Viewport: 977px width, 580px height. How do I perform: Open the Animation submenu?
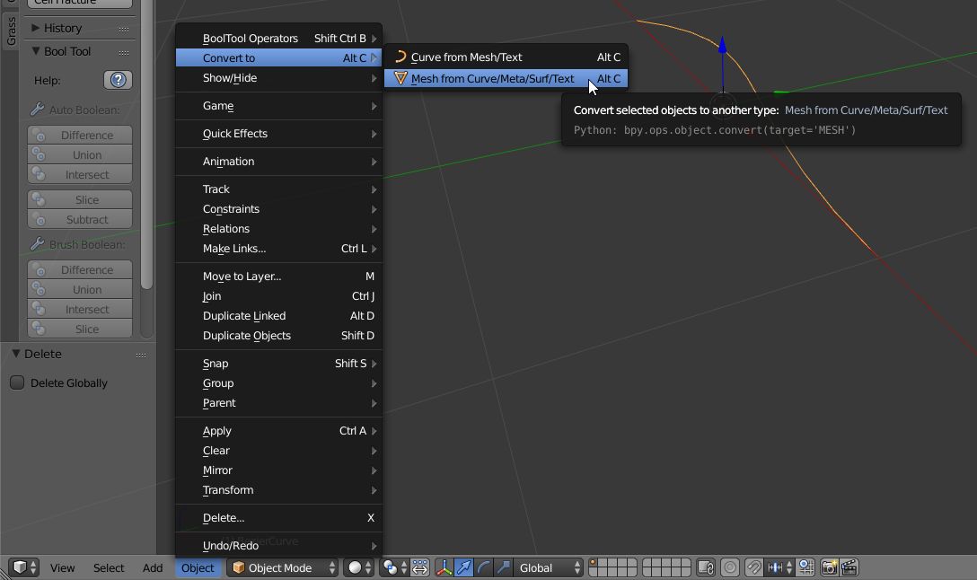coord(278,162)
